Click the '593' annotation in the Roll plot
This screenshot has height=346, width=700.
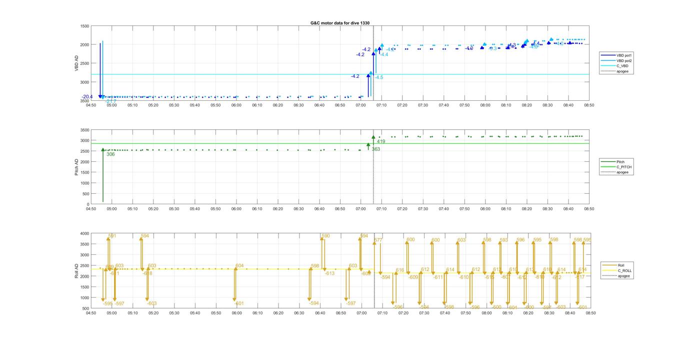(503, 240)
